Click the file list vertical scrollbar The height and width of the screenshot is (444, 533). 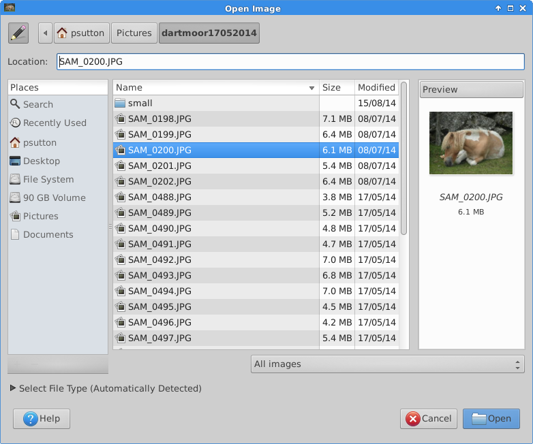(x=403, y=158)
